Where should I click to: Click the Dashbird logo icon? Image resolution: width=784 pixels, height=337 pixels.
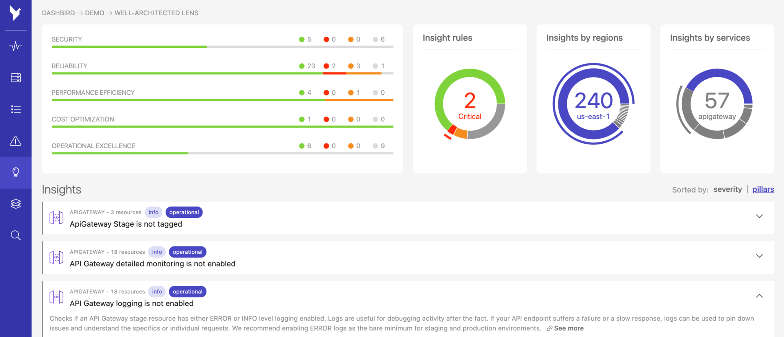point(15,13)
